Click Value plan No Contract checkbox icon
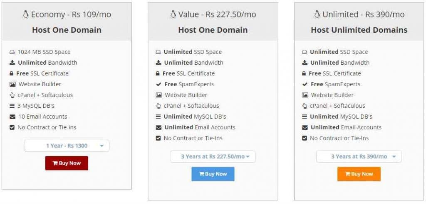This screenshot has height=204, width=426. pyautogui.click(x=159, y=138)
